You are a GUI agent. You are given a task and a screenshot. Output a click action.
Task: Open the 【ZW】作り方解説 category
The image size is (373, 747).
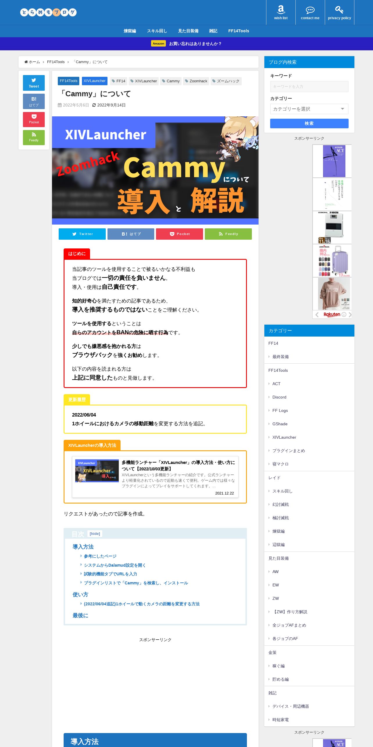pyautogui.click(x=290, y=612)
